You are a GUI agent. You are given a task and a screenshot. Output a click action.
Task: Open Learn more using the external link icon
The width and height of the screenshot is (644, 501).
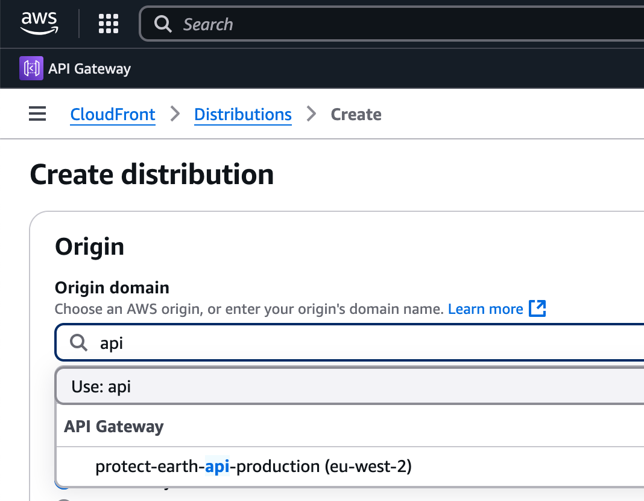tap(537, 308)
